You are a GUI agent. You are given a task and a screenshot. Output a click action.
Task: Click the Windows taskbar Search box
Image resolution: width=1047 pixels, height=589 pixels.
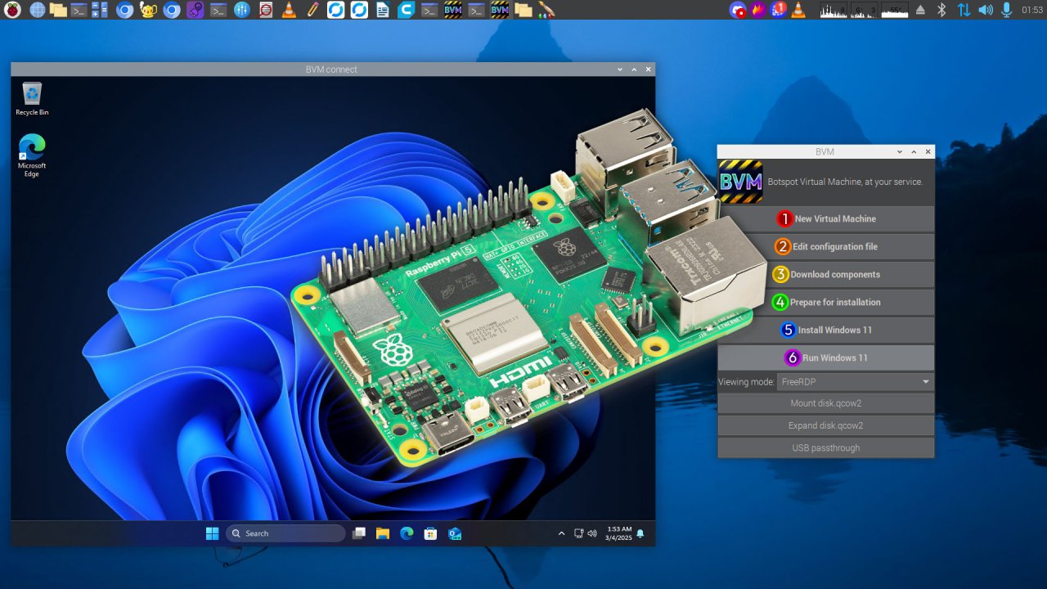(285, 533)
